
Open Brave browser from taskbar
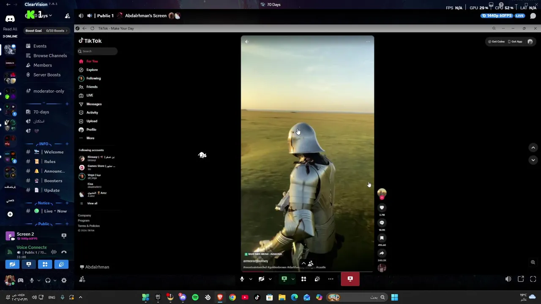[x=220, y=297]
